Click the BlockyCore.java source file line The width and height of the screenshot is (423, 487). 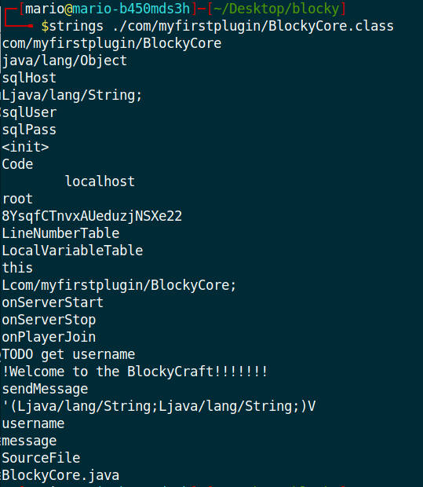[x=60, y=475]
